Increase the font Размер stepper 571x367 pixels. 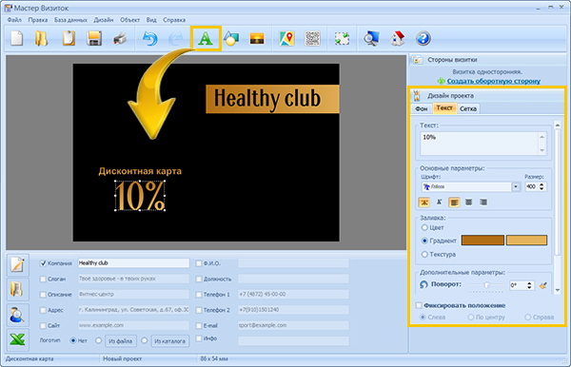[541, 184]
